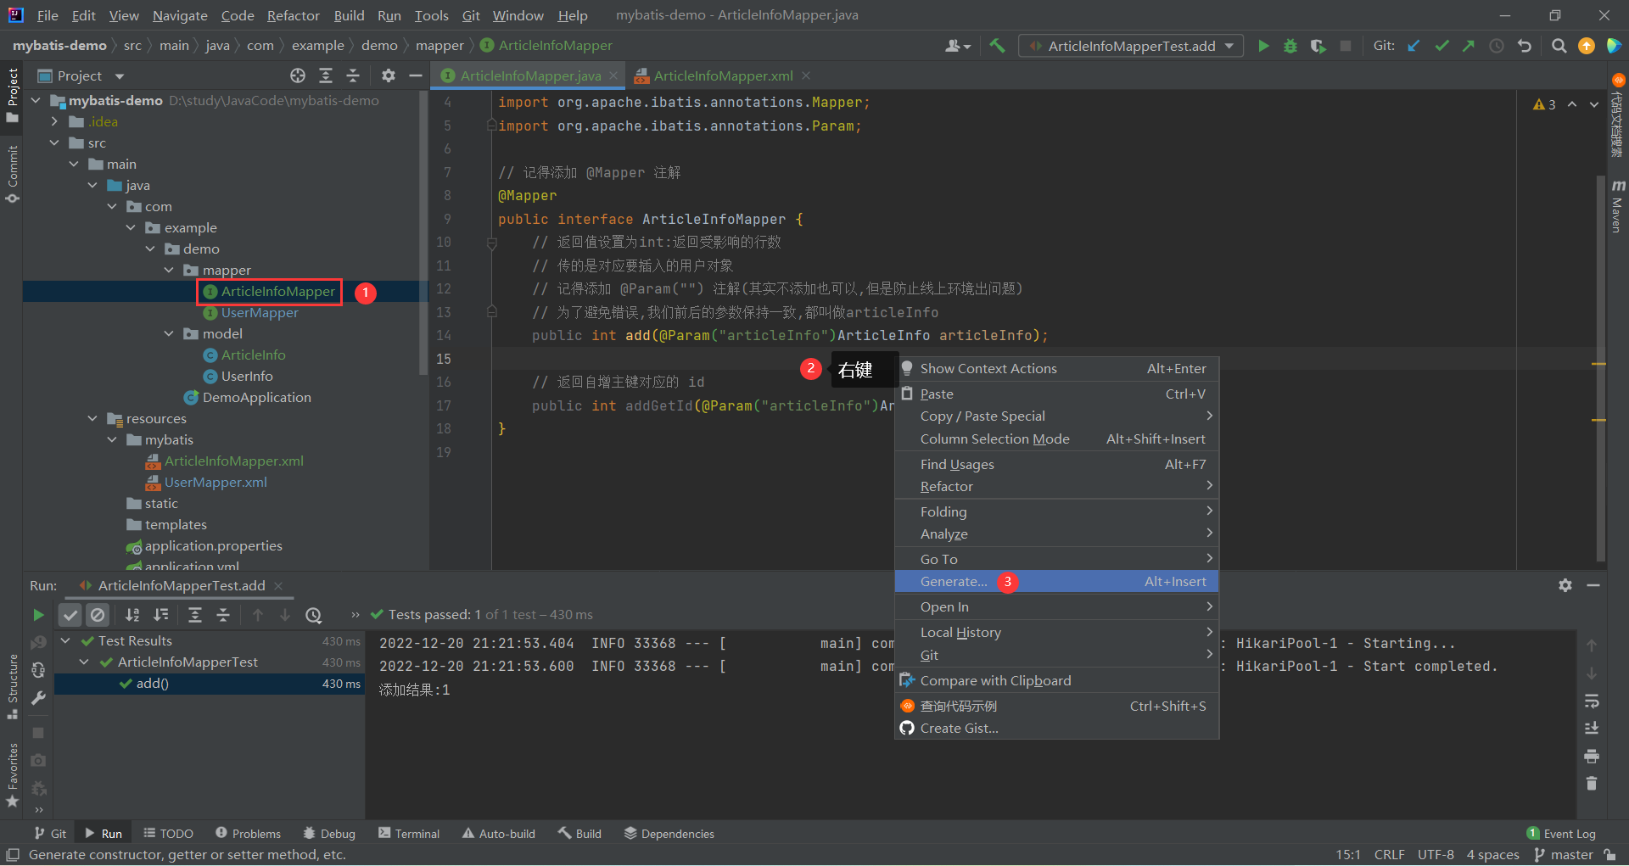This screenshot has height=866, width=1629.
Task: Select Show Context Actions entry
Action: coord(1056,368)
